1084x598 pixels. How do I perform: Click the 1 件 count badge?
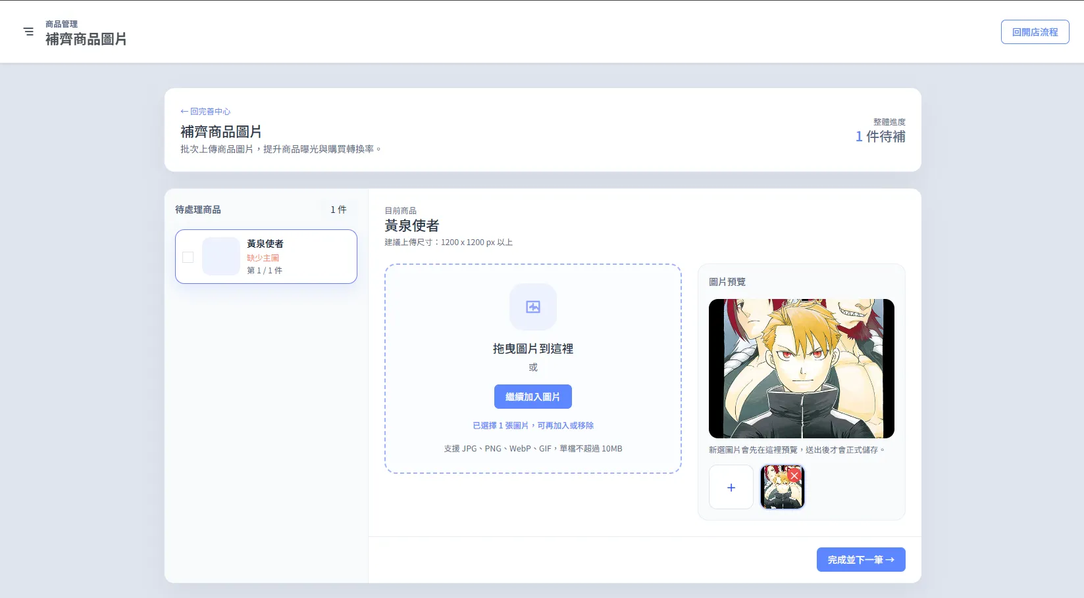pos(338,210)
